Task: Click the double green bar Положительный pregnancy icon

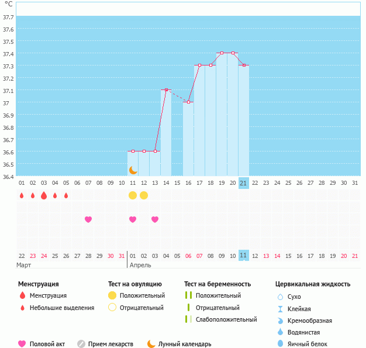Action: 188,296
